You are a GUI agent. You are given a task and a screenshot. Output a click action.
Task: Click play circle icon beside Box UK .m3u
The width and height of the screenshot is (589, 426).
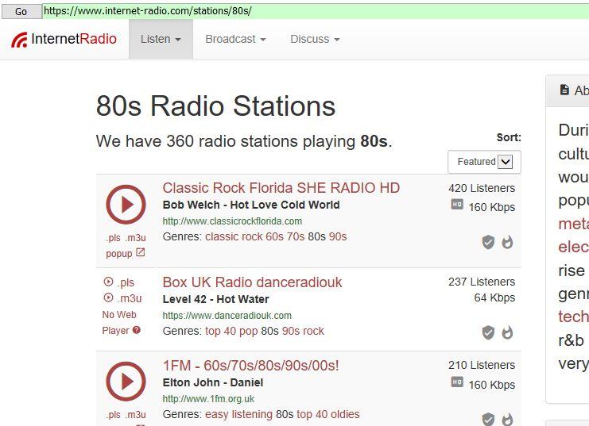click(108, 297)
